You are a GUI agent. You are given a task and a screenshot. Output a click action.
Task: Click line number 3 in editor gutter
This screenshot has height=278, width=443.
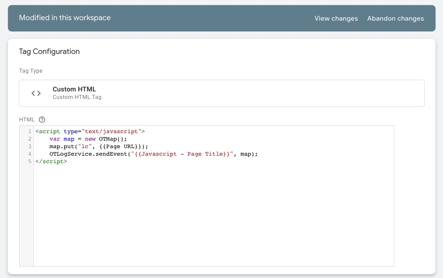tap(30, 146)
